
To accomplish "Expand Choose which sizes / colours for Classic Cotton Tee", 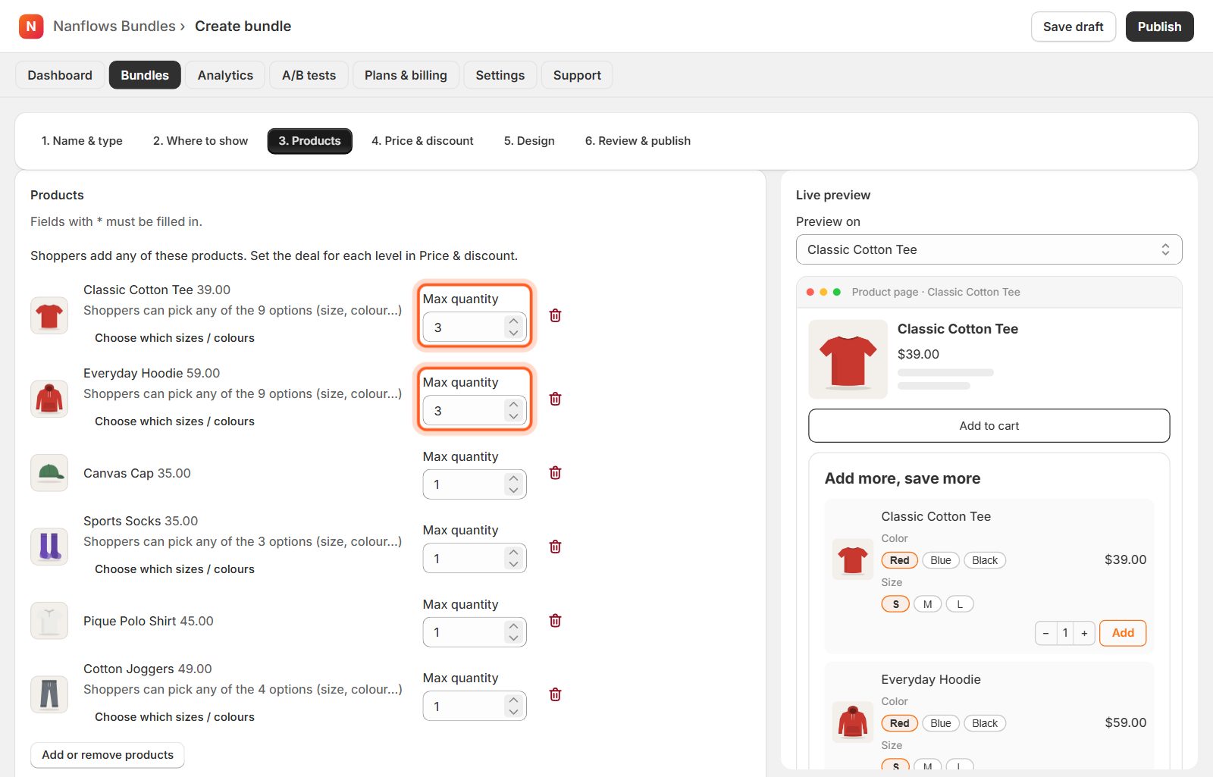I will [x=174, y=338].
